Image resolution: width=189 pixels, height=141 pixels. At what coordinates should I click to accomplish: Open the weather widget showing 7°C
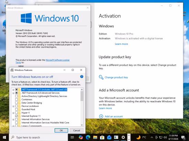pyautogui.click(x=141, y=137)
